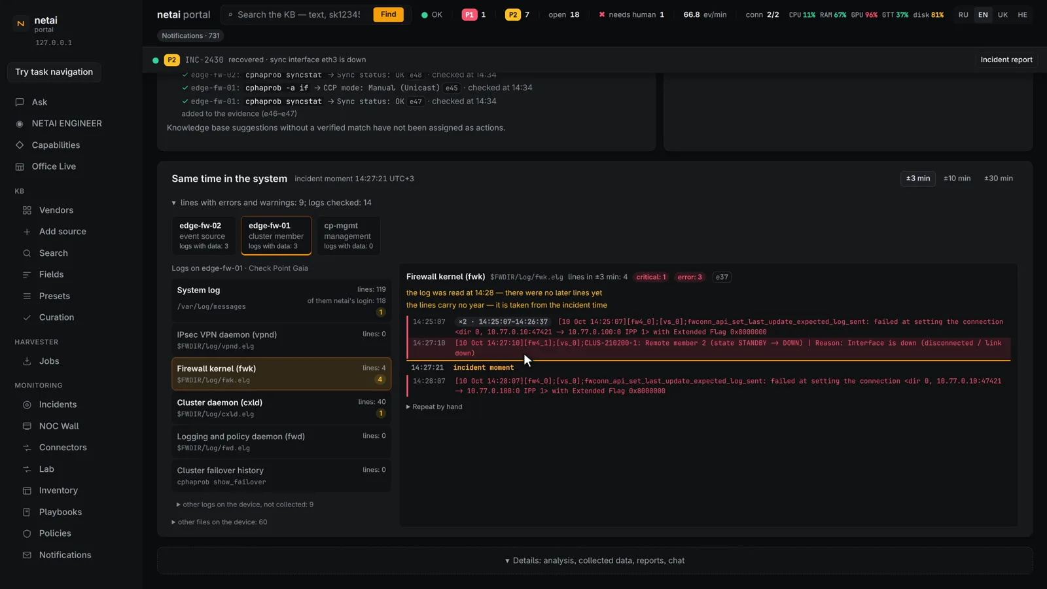The image size is (1047, 589).
Task: Click the Fields list icon
Action: tap(27, 275)
